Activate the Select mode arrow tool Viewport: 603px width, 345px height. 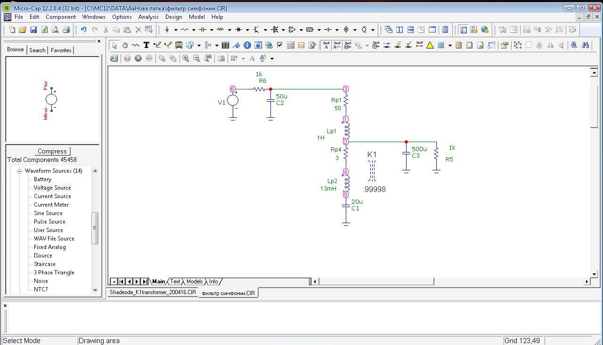(x=114, y=45)
